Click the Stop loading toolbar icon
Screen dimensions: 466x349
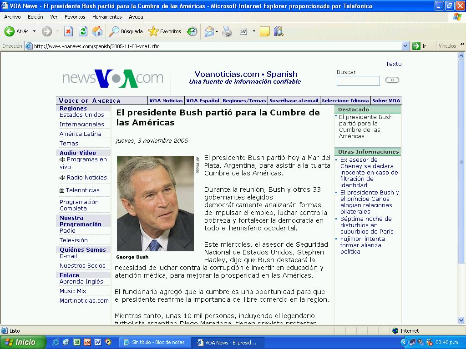(x=68, y=31)
